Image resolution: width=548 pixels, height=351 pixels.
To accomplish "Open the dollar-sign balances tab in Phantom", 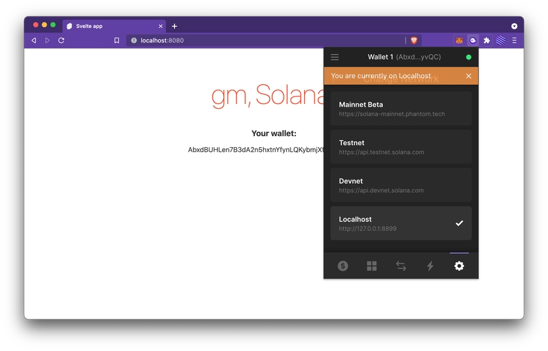I will (342, 266).
